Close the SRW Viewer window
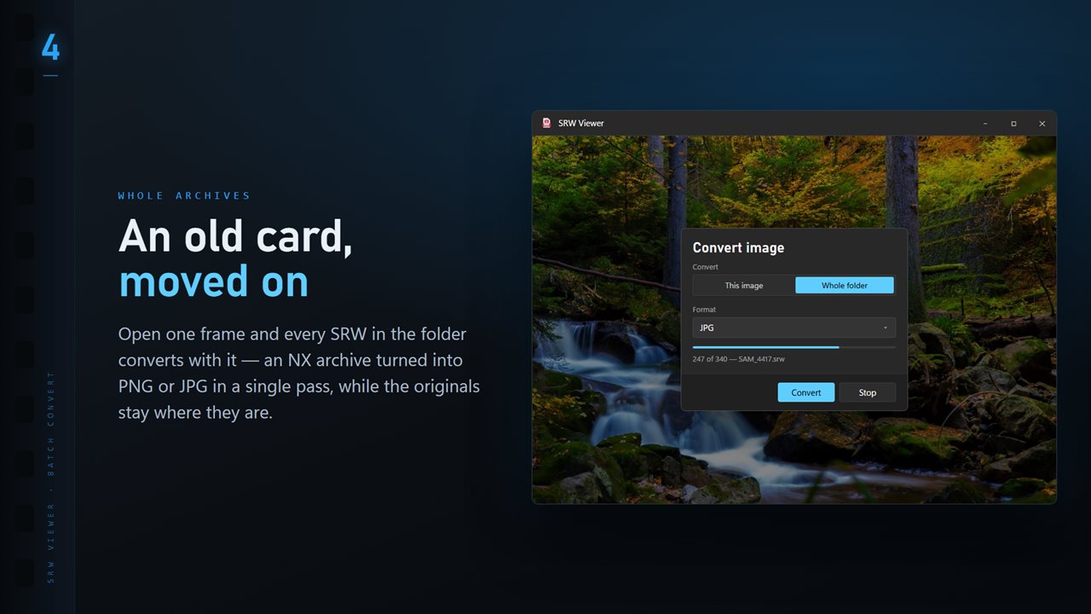This screenshot has width=1091, height=614. click(1042, 124)
